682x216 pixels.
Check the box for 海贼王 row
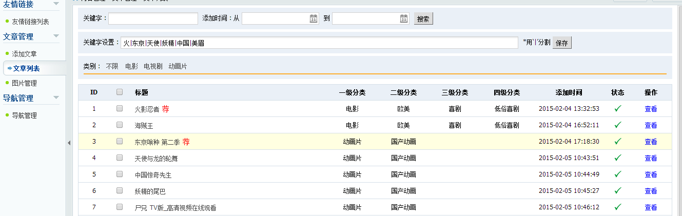click(120, 125)
